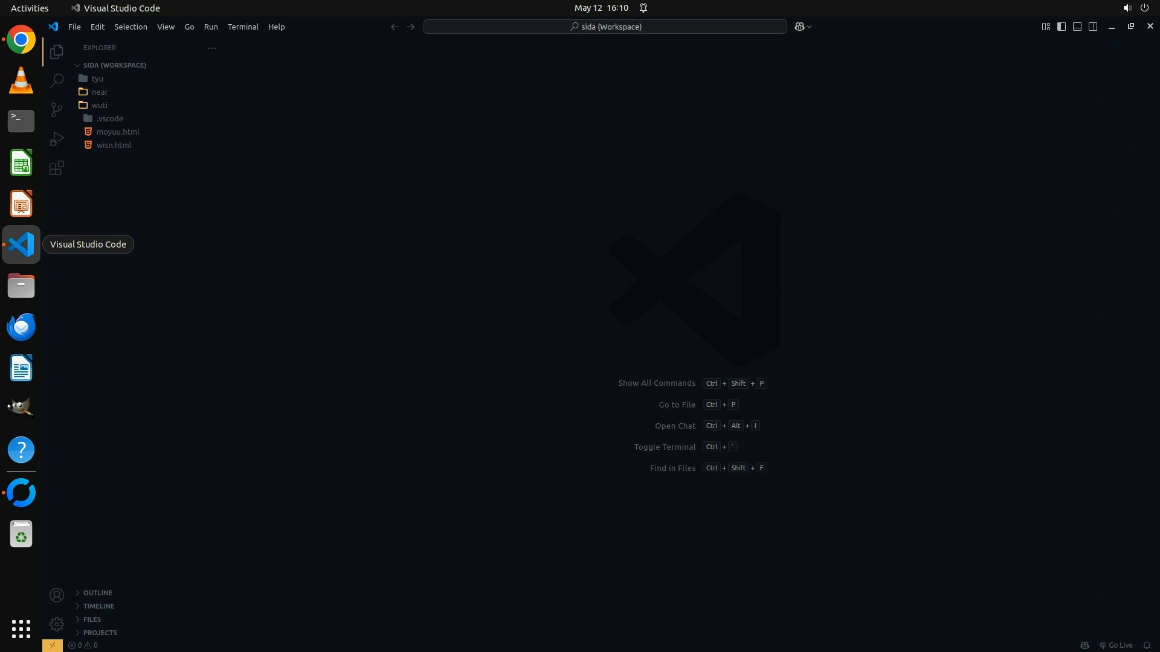Click the Go Live status bar item

tap(1116, 645)
